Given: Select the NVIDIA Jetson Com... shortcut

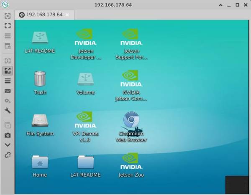Looking at the screenshot, I should click(131, 86).
